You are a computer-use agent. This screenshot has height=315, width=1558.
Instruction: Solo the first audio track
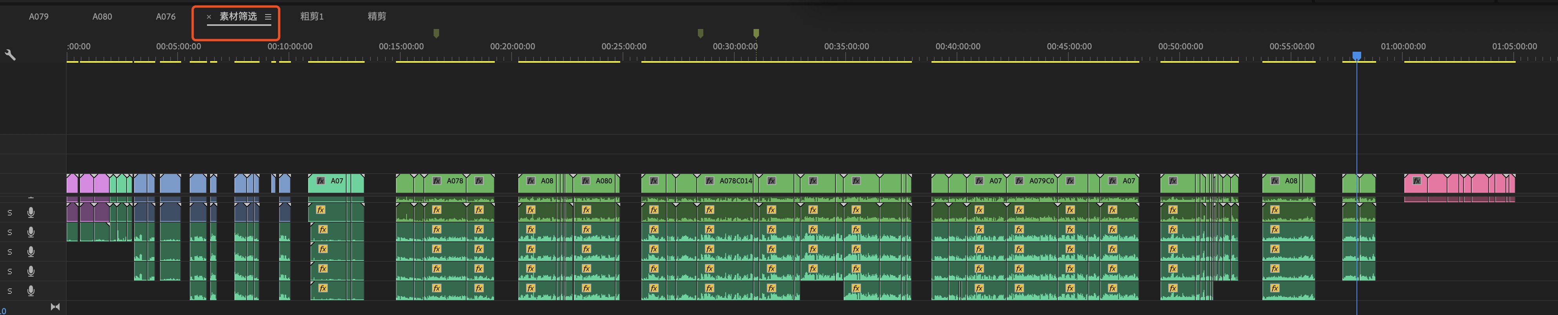pos(10,213)
